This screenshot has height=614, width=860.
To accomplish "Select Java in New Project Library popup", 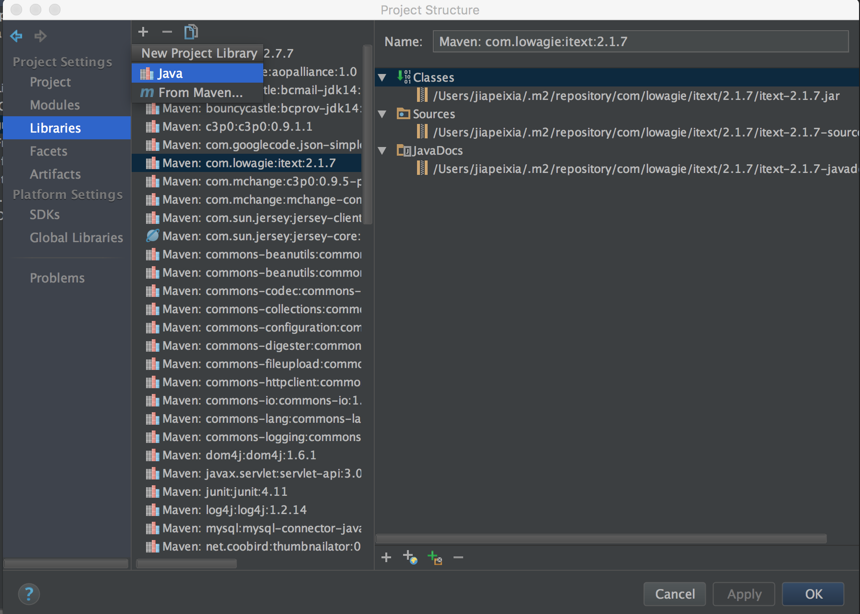I will tap(197, 73).
